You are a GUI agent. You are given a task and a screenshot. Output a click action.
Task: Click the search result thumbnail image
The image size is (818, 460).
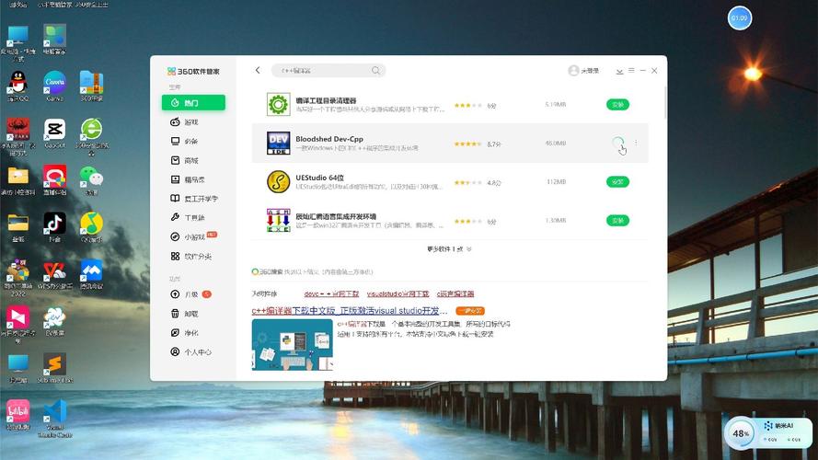tap(293, 345)
